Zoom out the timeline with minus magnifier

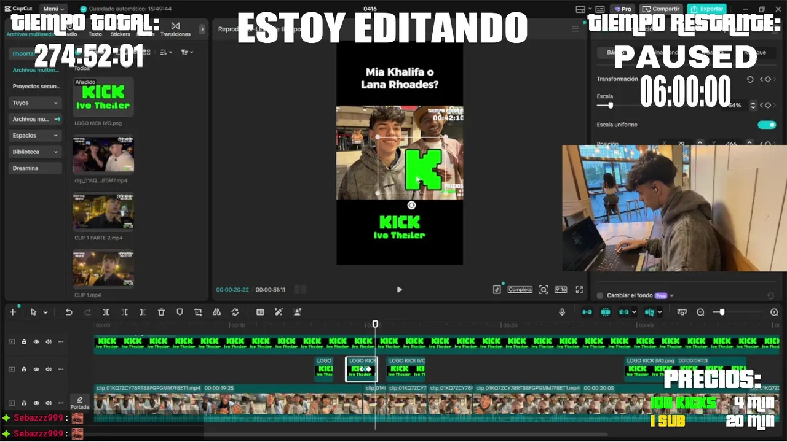pyautogui.click(x=700, y=312)
